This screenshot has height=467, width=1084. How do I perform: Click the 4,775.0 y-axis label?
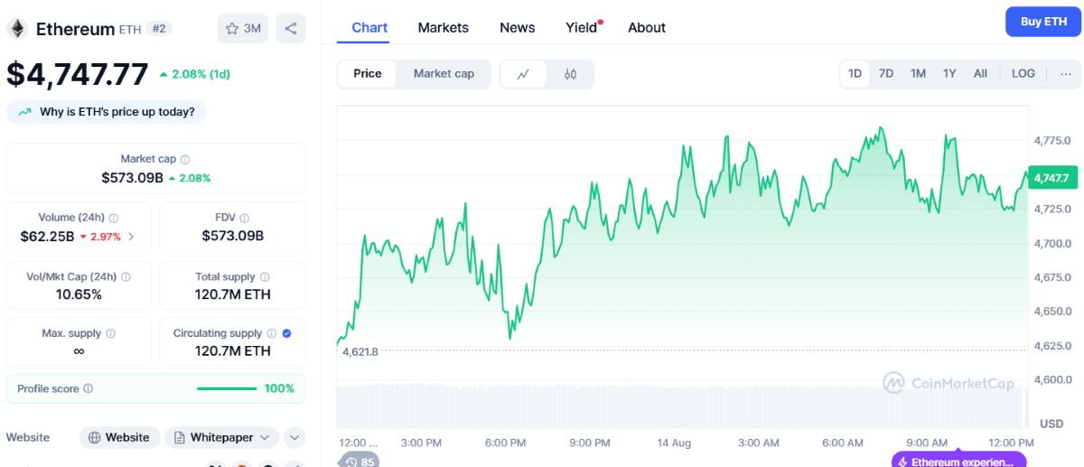(x=1052, y=141)
